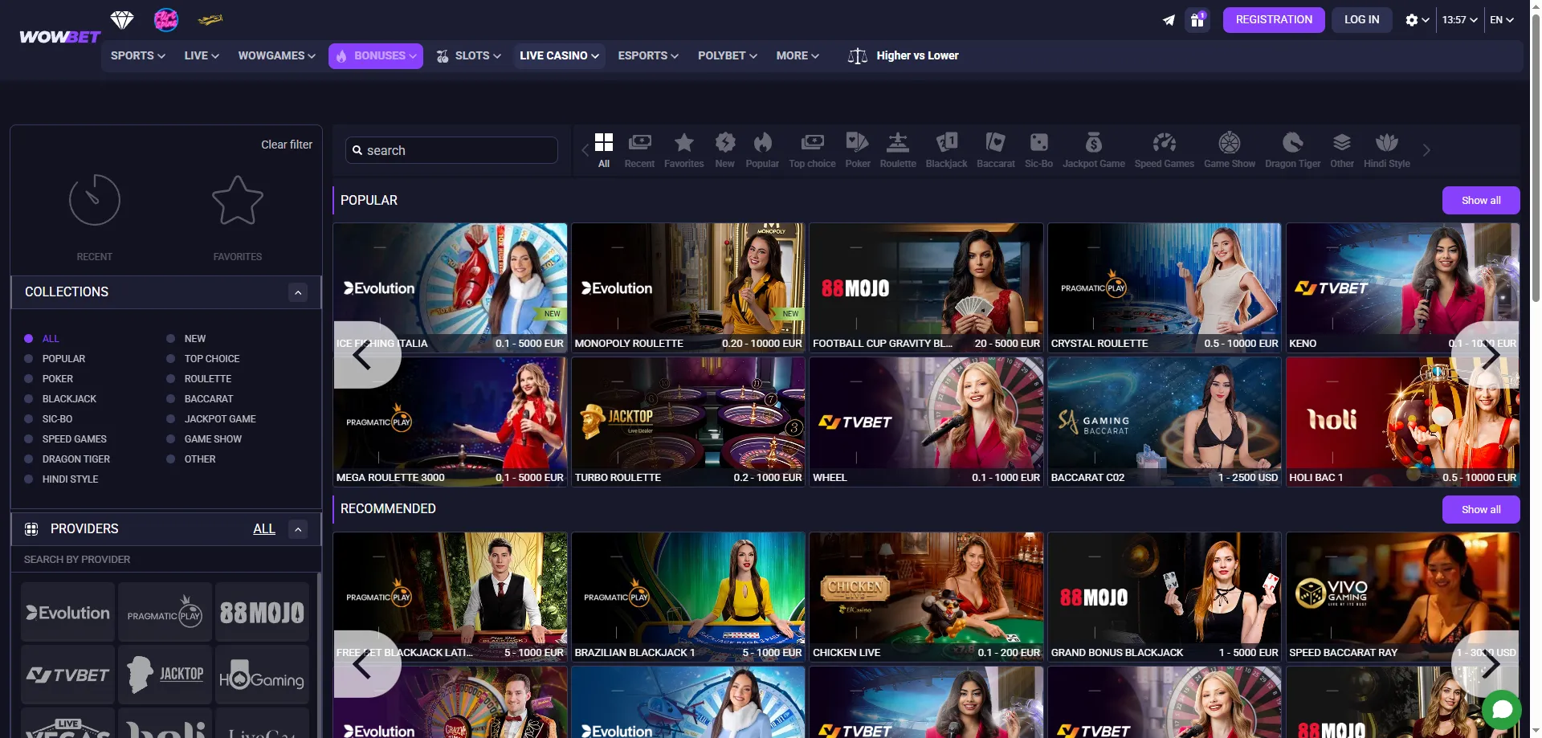Open the SLOTS menu
This screenshot has height=738, width=1542.
click(468, 55)
